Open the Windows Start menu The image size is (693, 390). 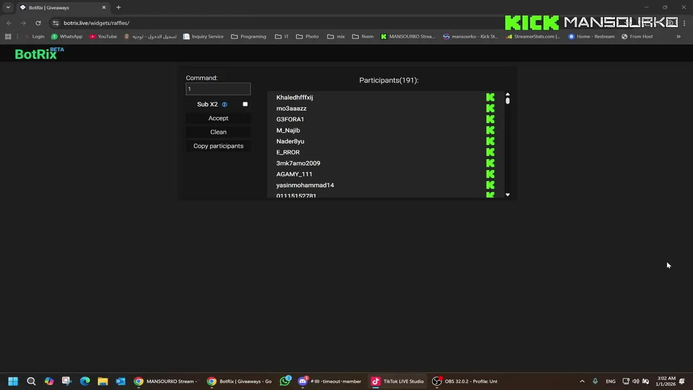point(13,381)
